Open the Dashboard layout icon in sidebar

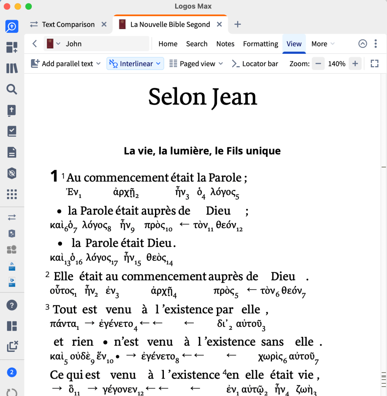click(x=12, y=48)
